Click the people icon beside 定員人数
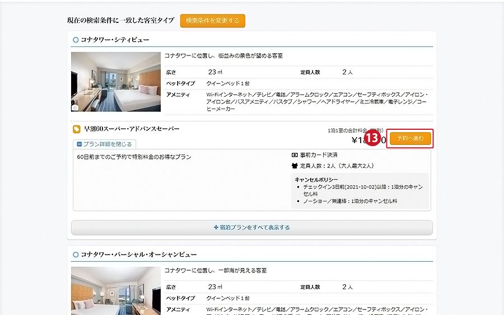Image resolution: width=504 pixels, height=315 pixels. [295, 166]
